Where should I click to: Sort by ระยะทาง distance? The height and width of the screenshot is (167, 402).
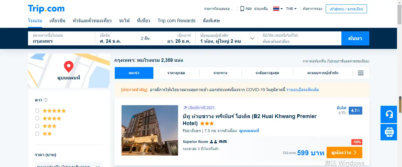220,73
